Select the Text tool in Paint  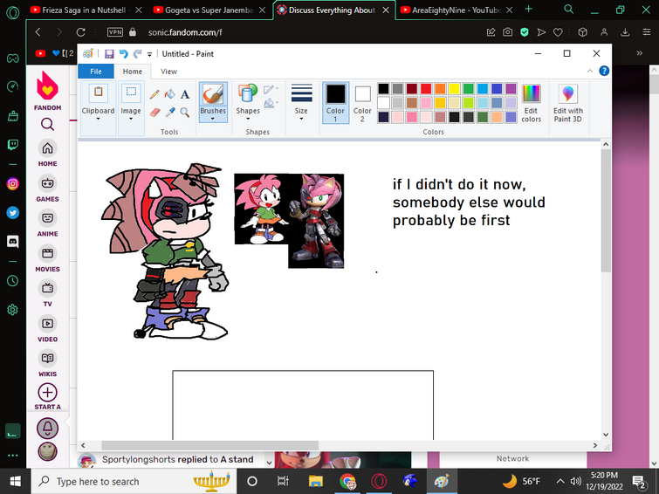pyautogui.click(x=185, y=94)
